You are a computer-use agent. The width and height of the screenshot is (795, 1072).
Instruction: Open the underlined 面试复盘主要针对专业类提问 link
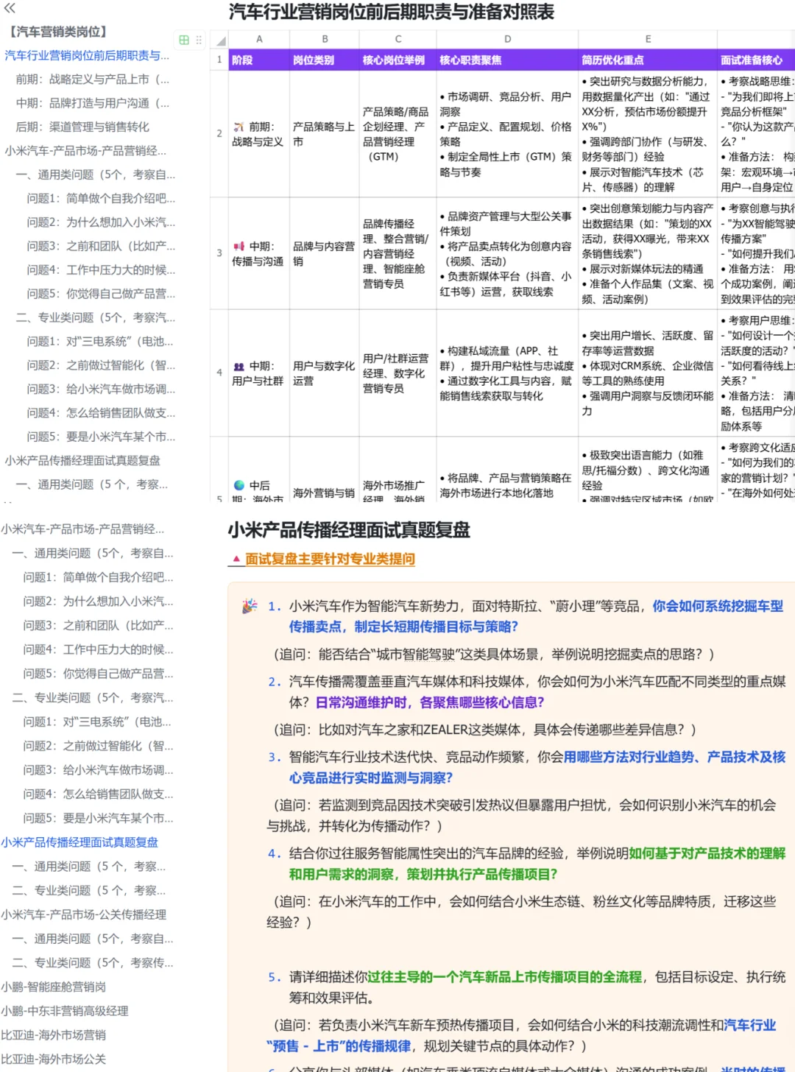point(330,560)
